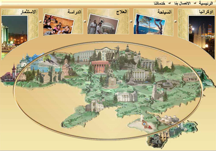The width and height of the screenshot is (216, 151).
Task: Open the الرئيسية home link
Action: [206, 3]
